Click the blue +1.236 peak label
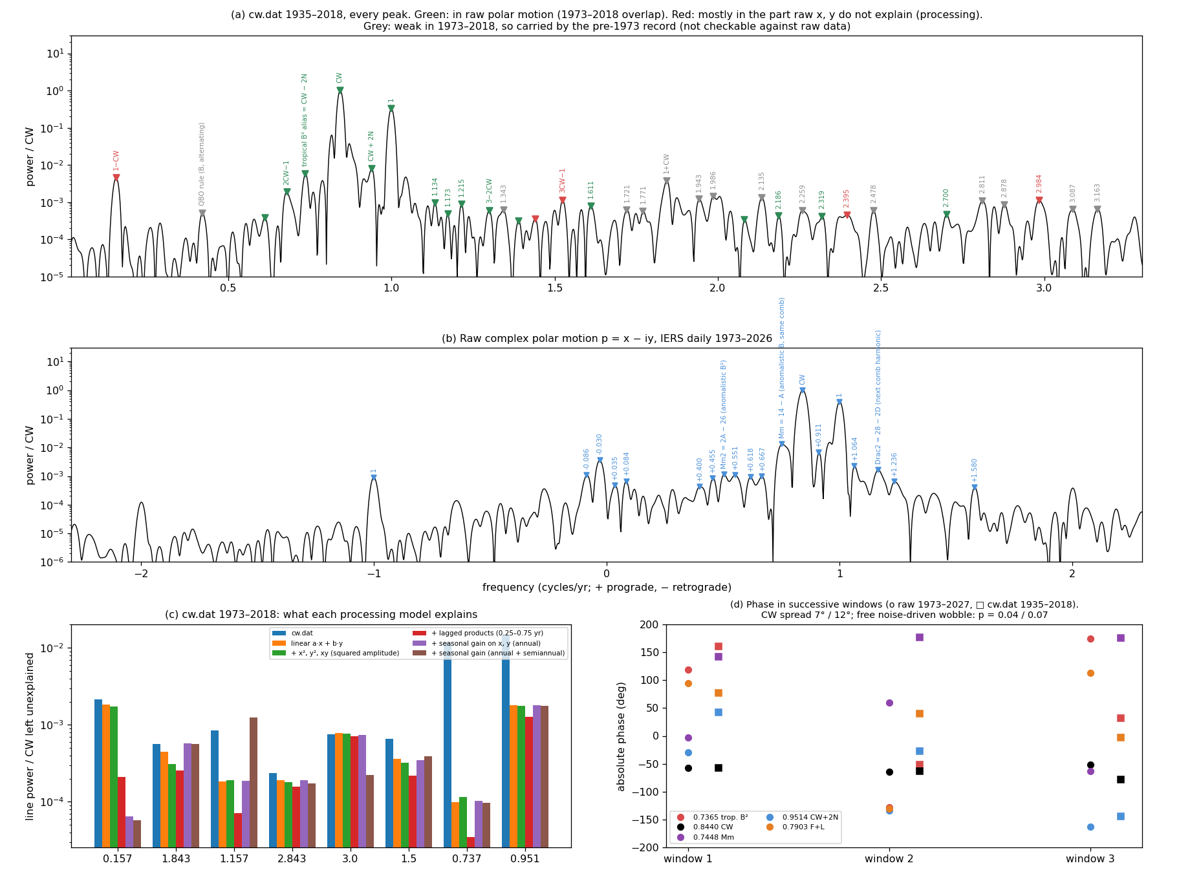 [x=894, y=464]
